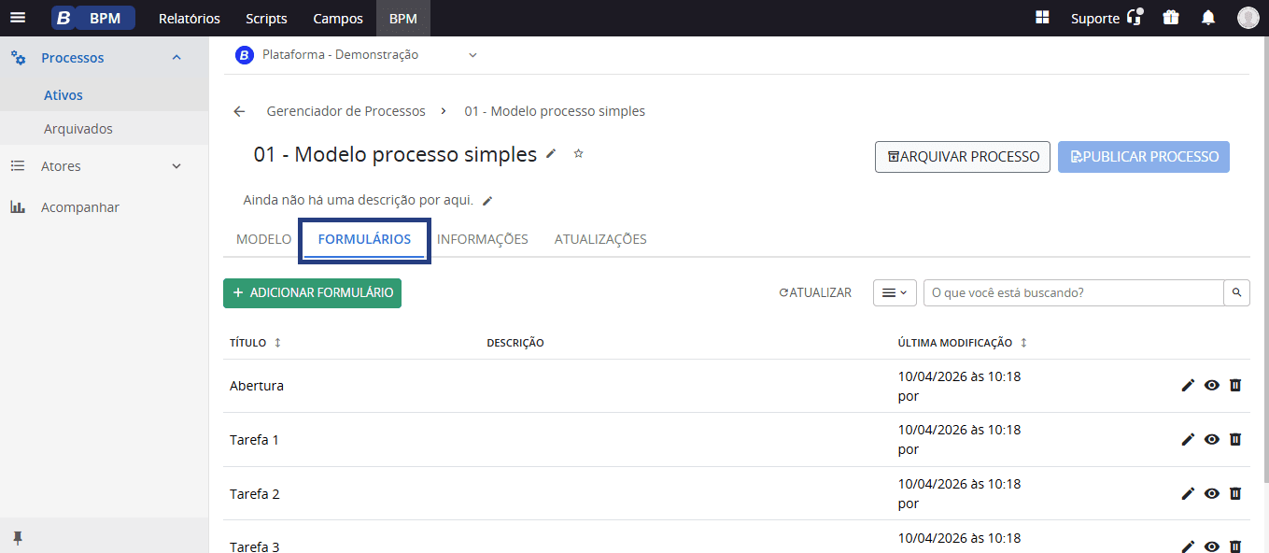
Task: Edit process title pencil icon
Action: 552,153
